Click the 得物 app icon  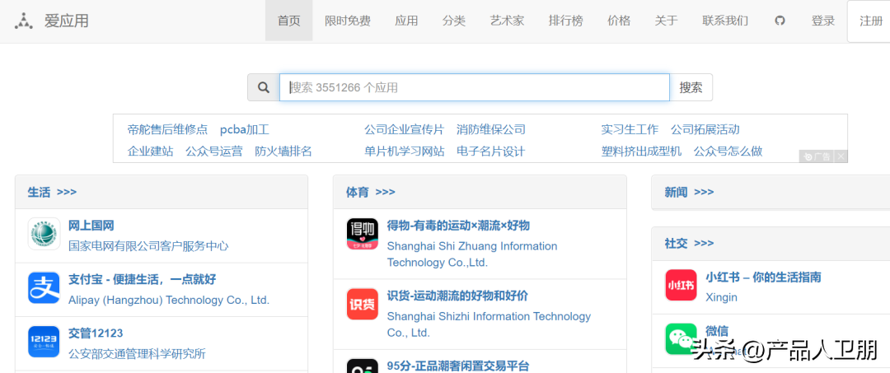click(362, 234)
